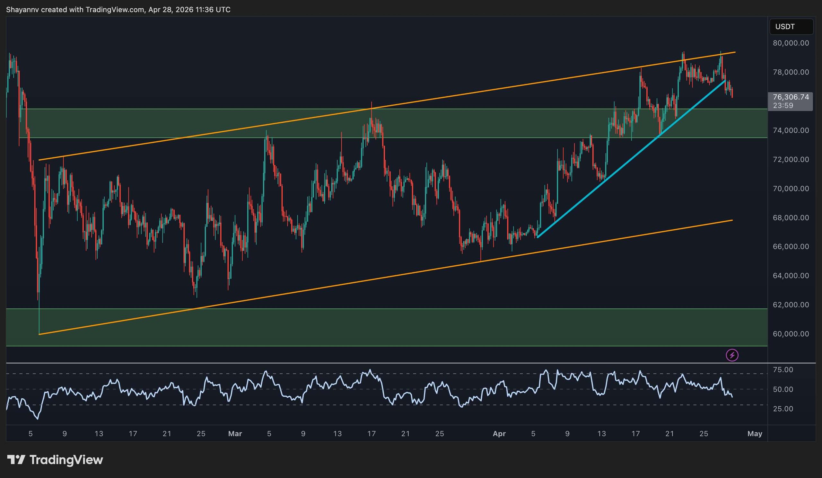Click the 23:59 candle countdown timer
This screenshot has height=478, width=822.
[783, 106]
